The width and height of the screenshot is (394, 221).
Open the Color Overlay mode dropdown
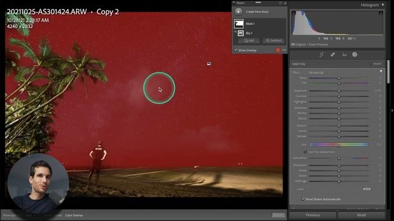74,215
